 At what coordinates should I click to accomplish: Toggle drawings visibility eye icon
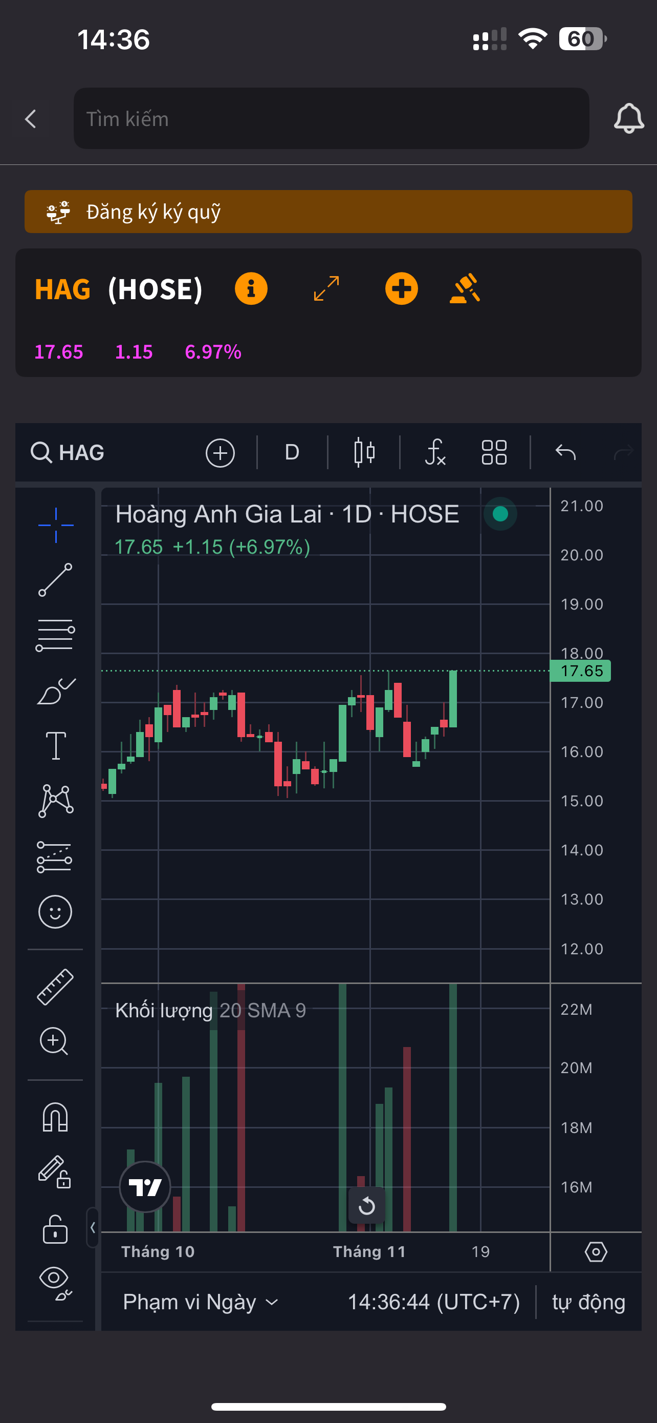[55, 1283]
